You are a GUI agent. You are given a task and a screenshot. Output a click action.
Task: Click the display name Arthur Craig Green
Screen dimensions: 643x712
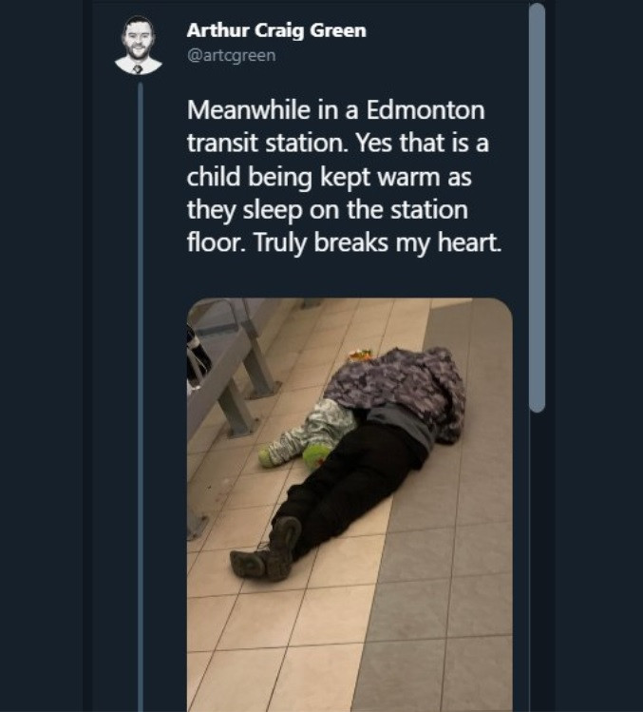point(276,30)
